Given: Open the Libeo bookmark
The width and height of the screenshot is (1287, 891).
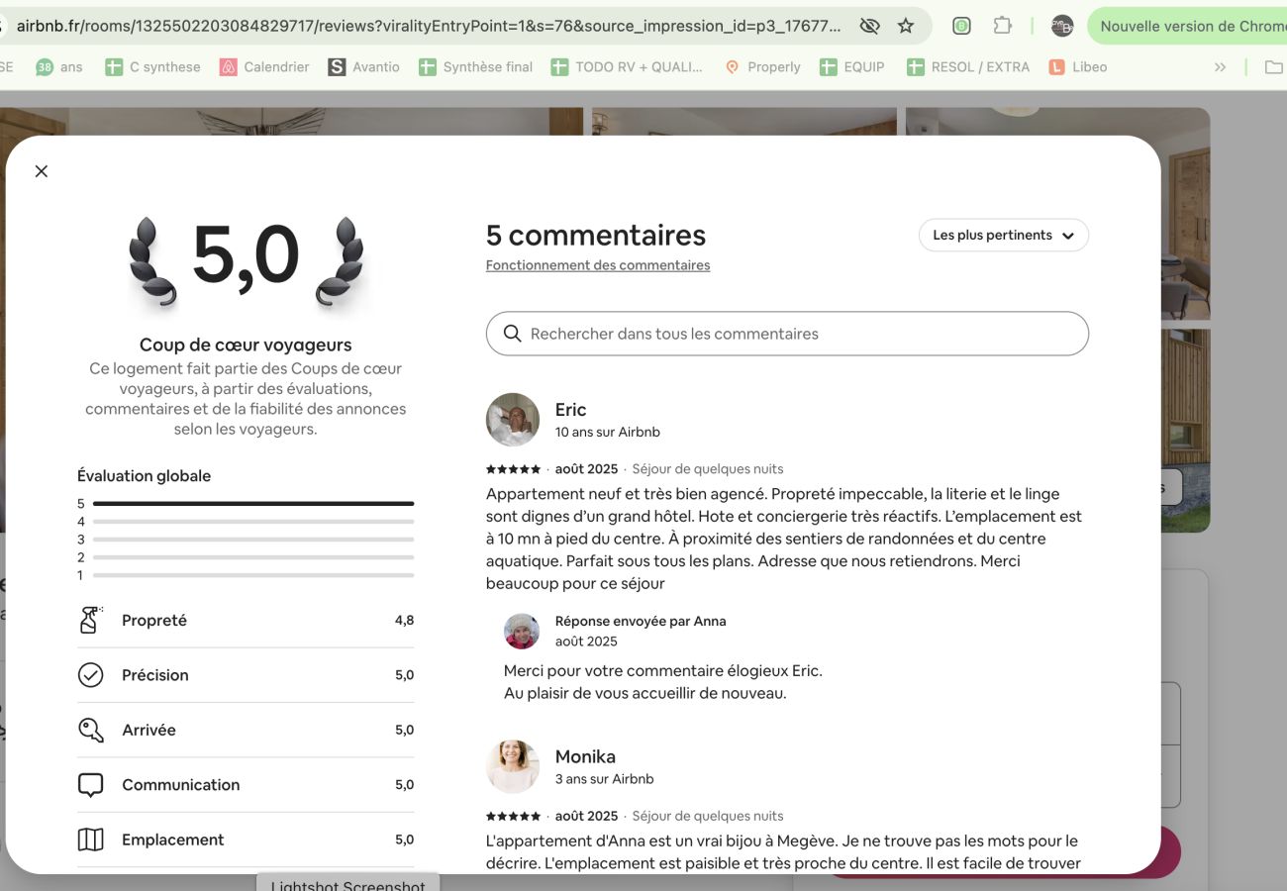Looking at the screenshot, I should tap(1077, 67).
